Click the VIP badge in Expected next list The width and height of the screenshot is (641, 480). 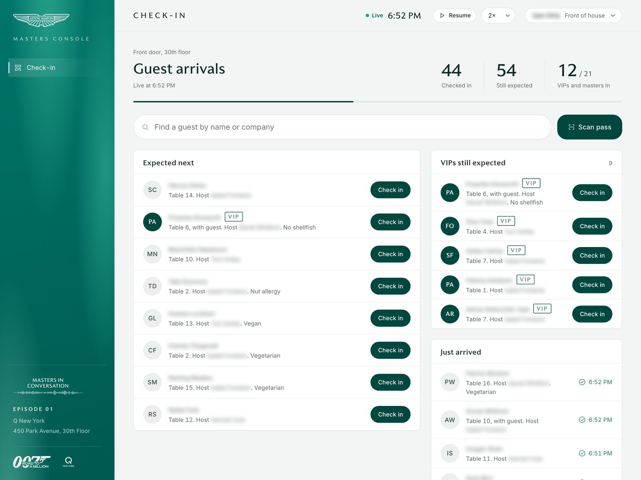click(x=234, y=217)
